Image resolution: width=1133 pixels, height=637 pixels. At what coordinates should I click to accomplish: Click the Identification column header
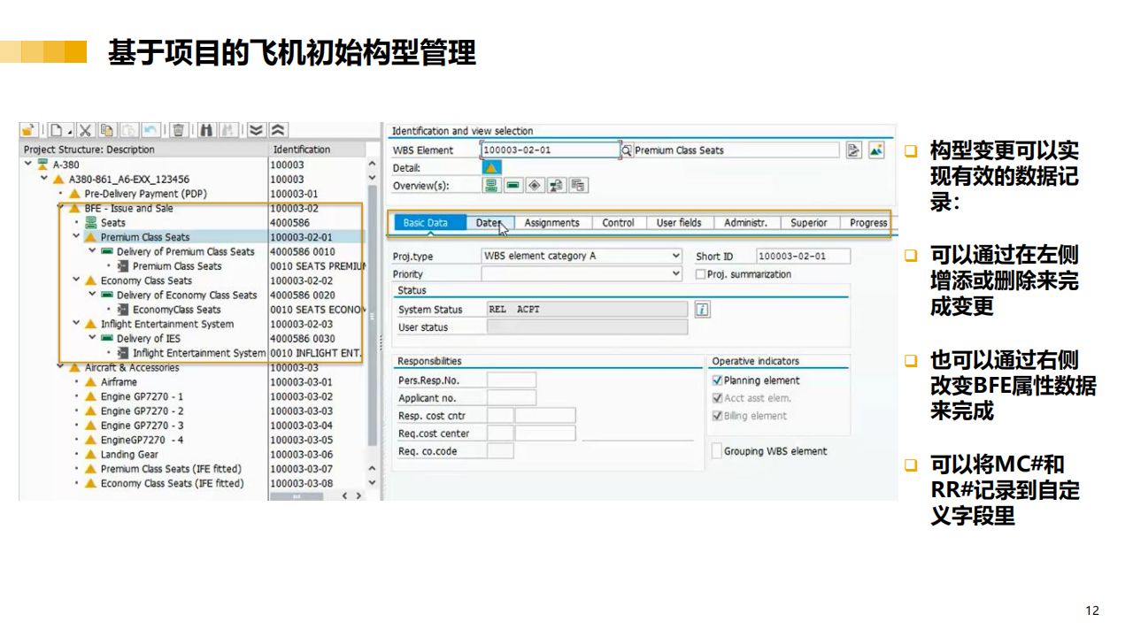click(x=317, y=150)
